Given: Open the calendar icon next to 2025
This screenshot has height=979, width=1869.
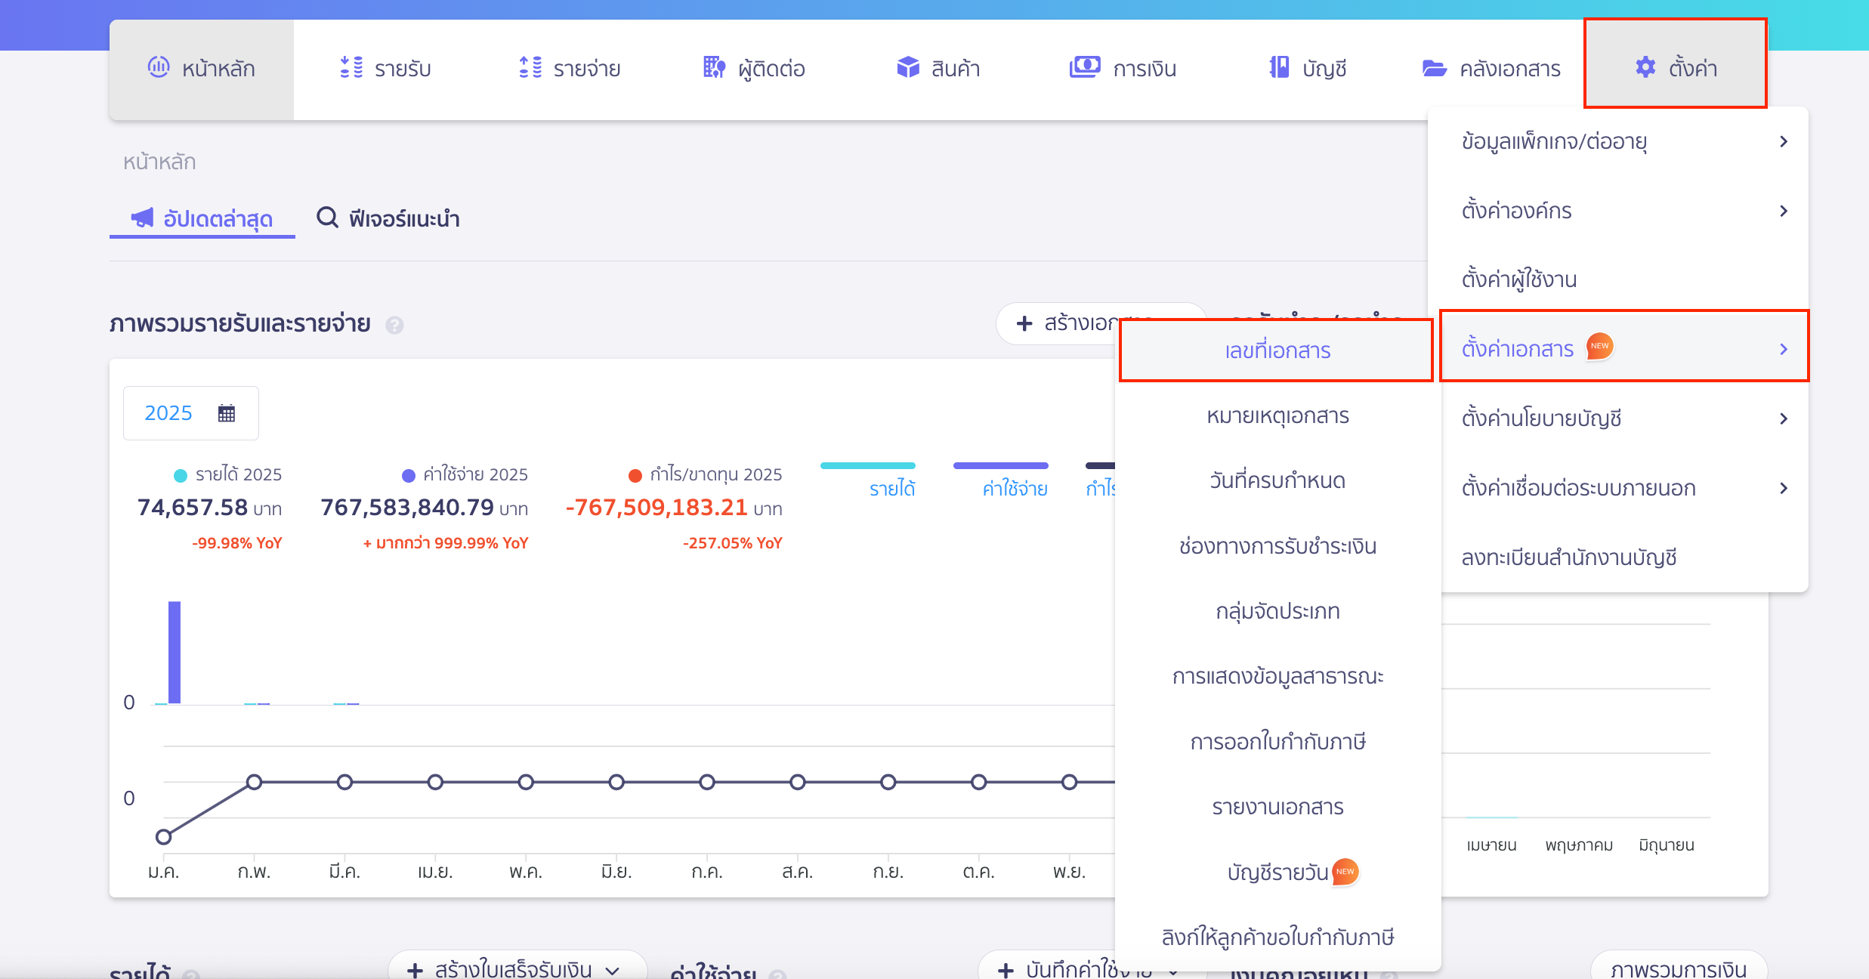Looking at the screenshot, I should (x=227, y=413).
